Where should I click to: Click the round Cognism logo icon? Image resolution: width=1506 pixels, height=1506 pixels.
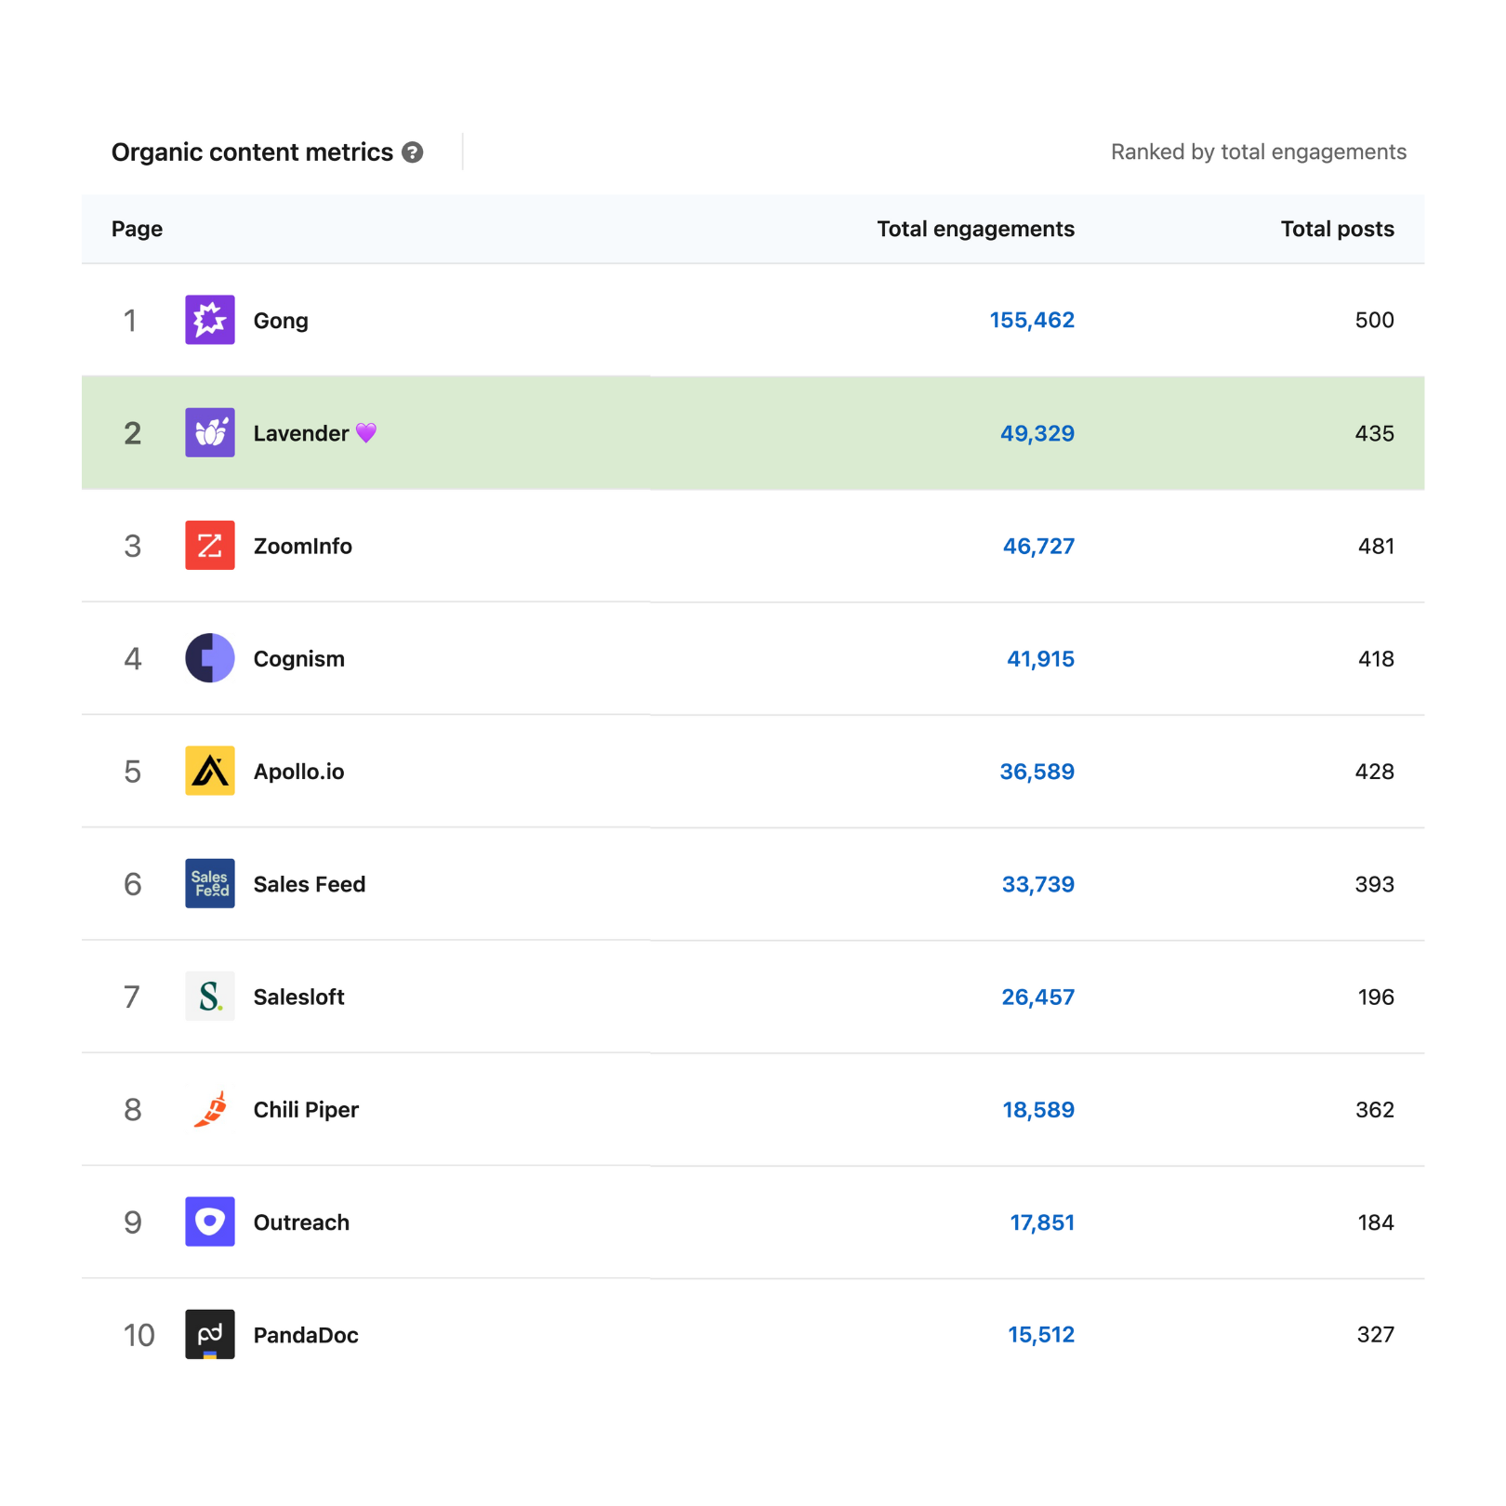click(x=209, y=658)
